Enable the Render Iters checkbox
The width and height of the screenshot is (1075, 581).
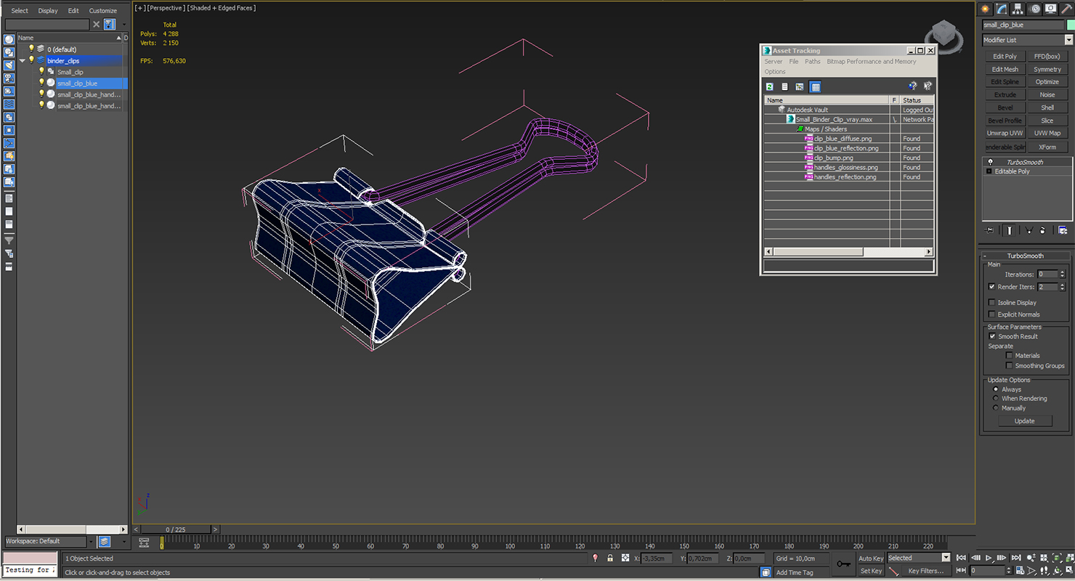click(991, 287)
